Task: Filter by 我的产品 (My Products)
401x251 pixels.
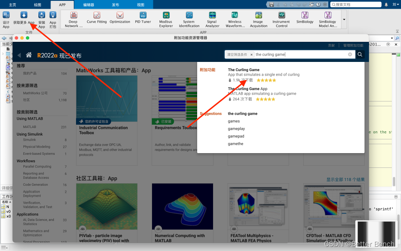Action: [x=30, y=73]
